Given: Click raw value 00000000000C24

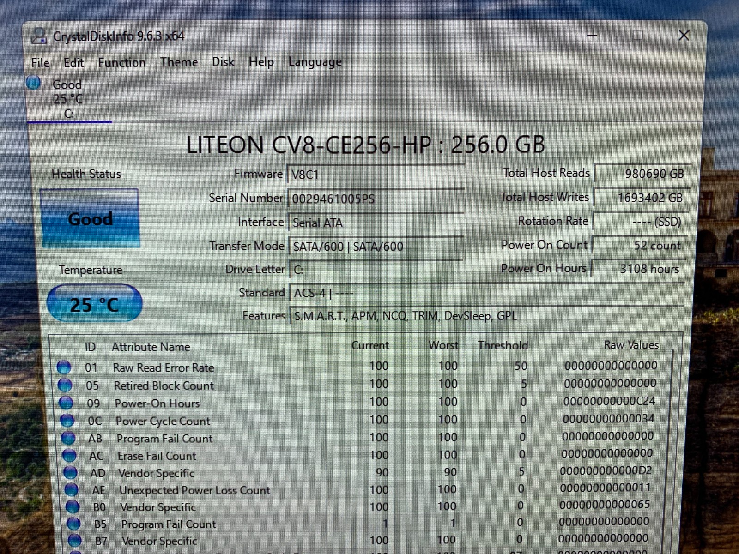Looking at the screenshot, I should [x=609, y=401].
